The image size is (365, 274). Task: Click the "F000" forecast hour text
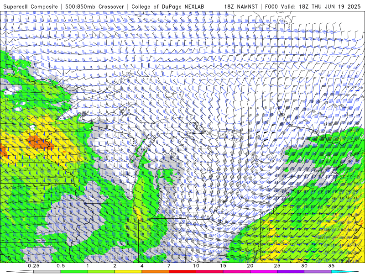(x=271, y=6)
